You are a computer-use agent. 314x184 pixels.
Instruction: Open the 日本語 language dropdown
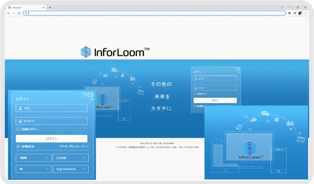coord(71,158)
